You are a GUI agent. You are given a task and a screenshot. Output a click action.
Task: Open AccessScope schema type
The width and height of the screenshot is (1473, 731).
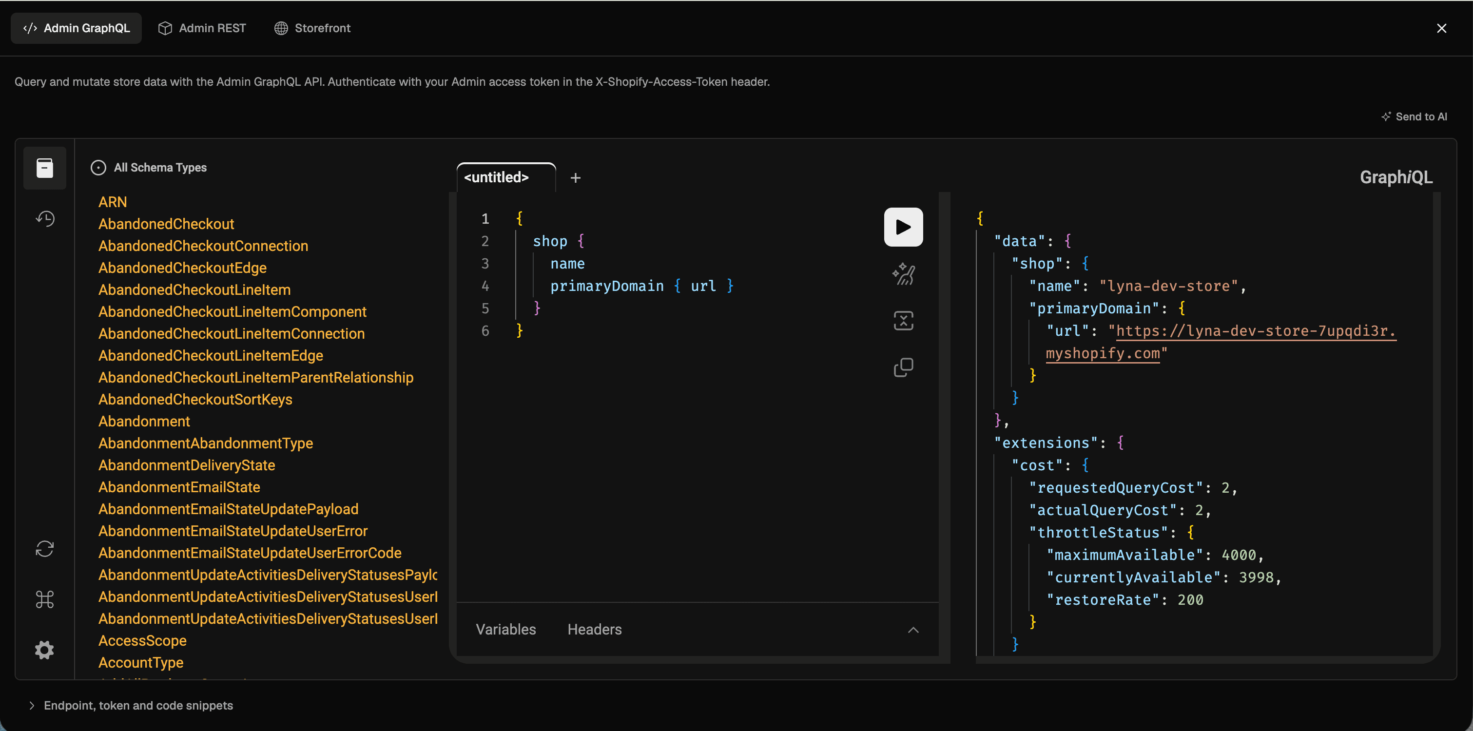tap(142, 641)
